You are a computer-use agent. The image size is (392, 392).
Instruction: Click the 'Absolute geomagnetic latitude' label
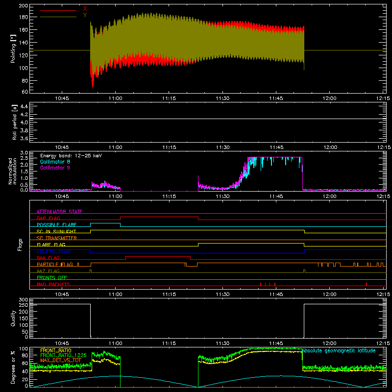point(339,350)
